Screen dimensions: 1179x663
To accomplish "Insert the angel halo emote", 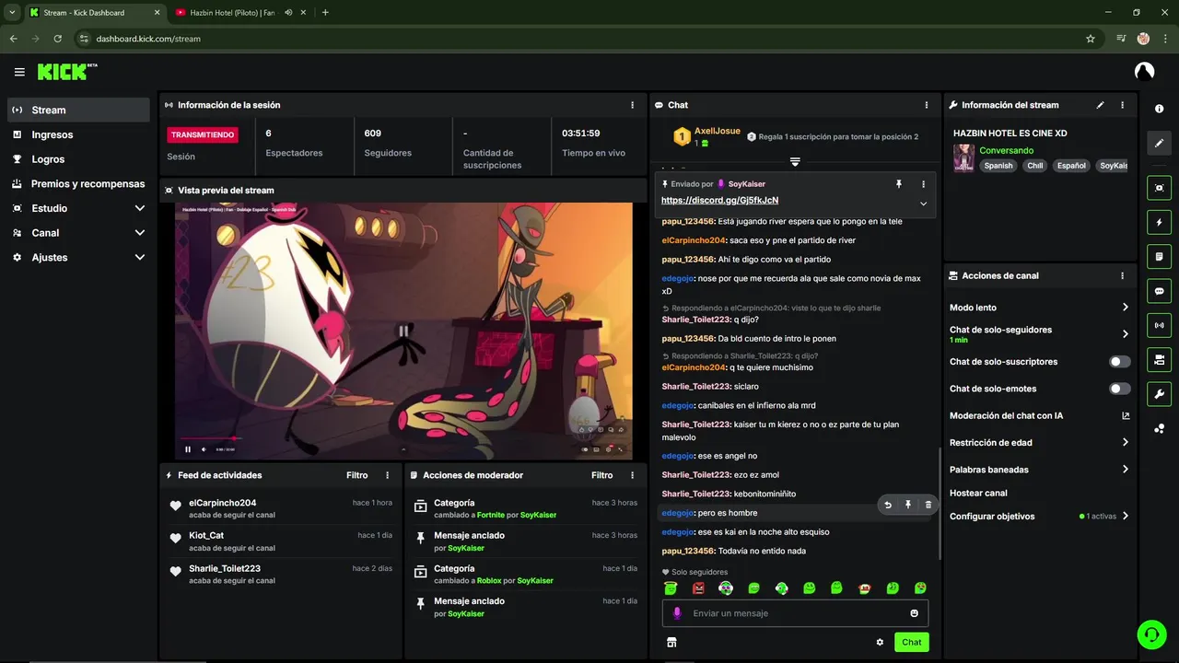I will [671, 588].
